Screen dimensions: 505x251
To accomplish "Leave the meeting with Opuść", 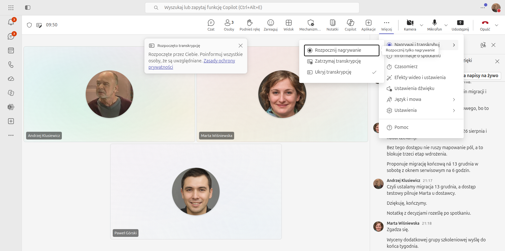I will [485, 25].
